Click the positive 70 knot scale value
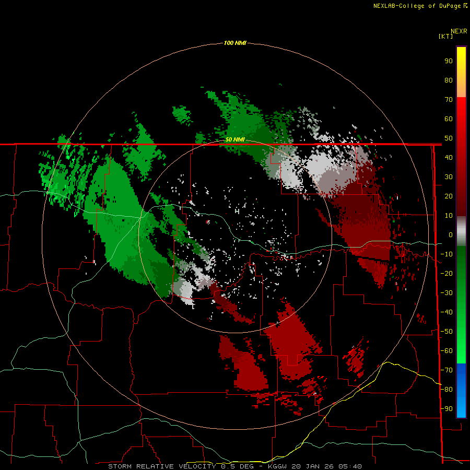The width and height of the screenshot is (470, 470). point(449,100)
